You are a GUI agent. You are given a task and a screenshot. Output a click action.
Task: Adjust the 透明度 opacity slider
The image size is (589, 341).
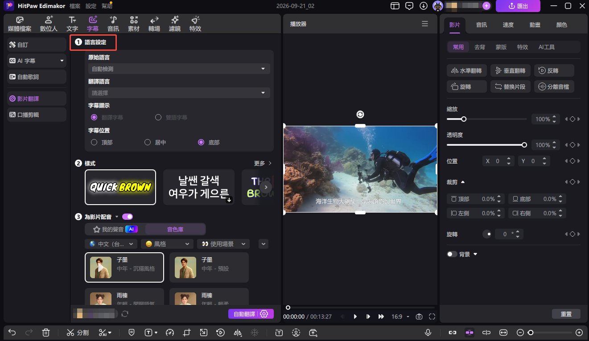coord(486,145)
